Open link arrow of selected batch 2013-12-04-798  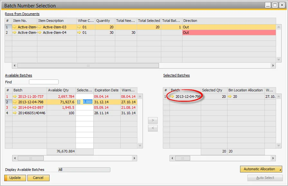[172, 97]
